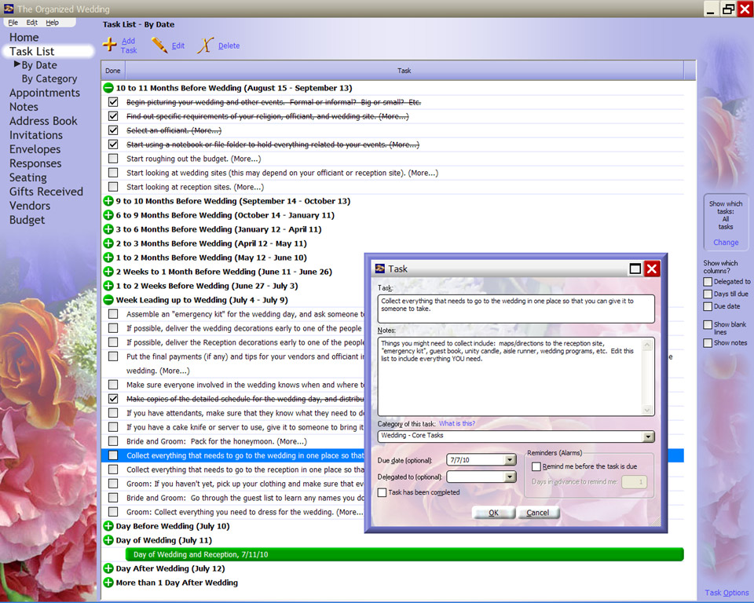Expand 3 to 6 Months Before Wedding group

click(x=108, y=229)
